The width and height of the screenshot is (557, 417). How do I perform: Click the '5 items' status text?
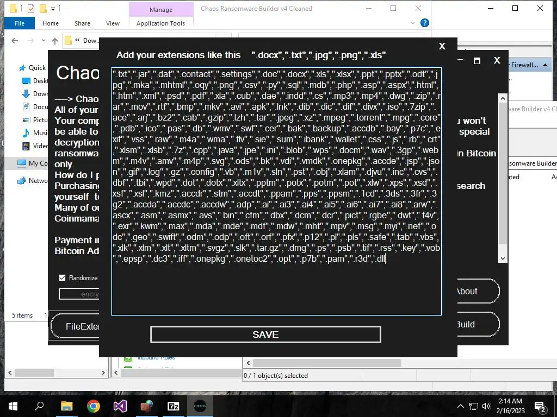(22, 315)
